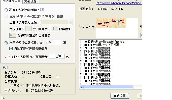Select the 11:38:53 PM 投票出错 log line
Viewport: 172px width, 100px height.
click(x=96, y=61)
